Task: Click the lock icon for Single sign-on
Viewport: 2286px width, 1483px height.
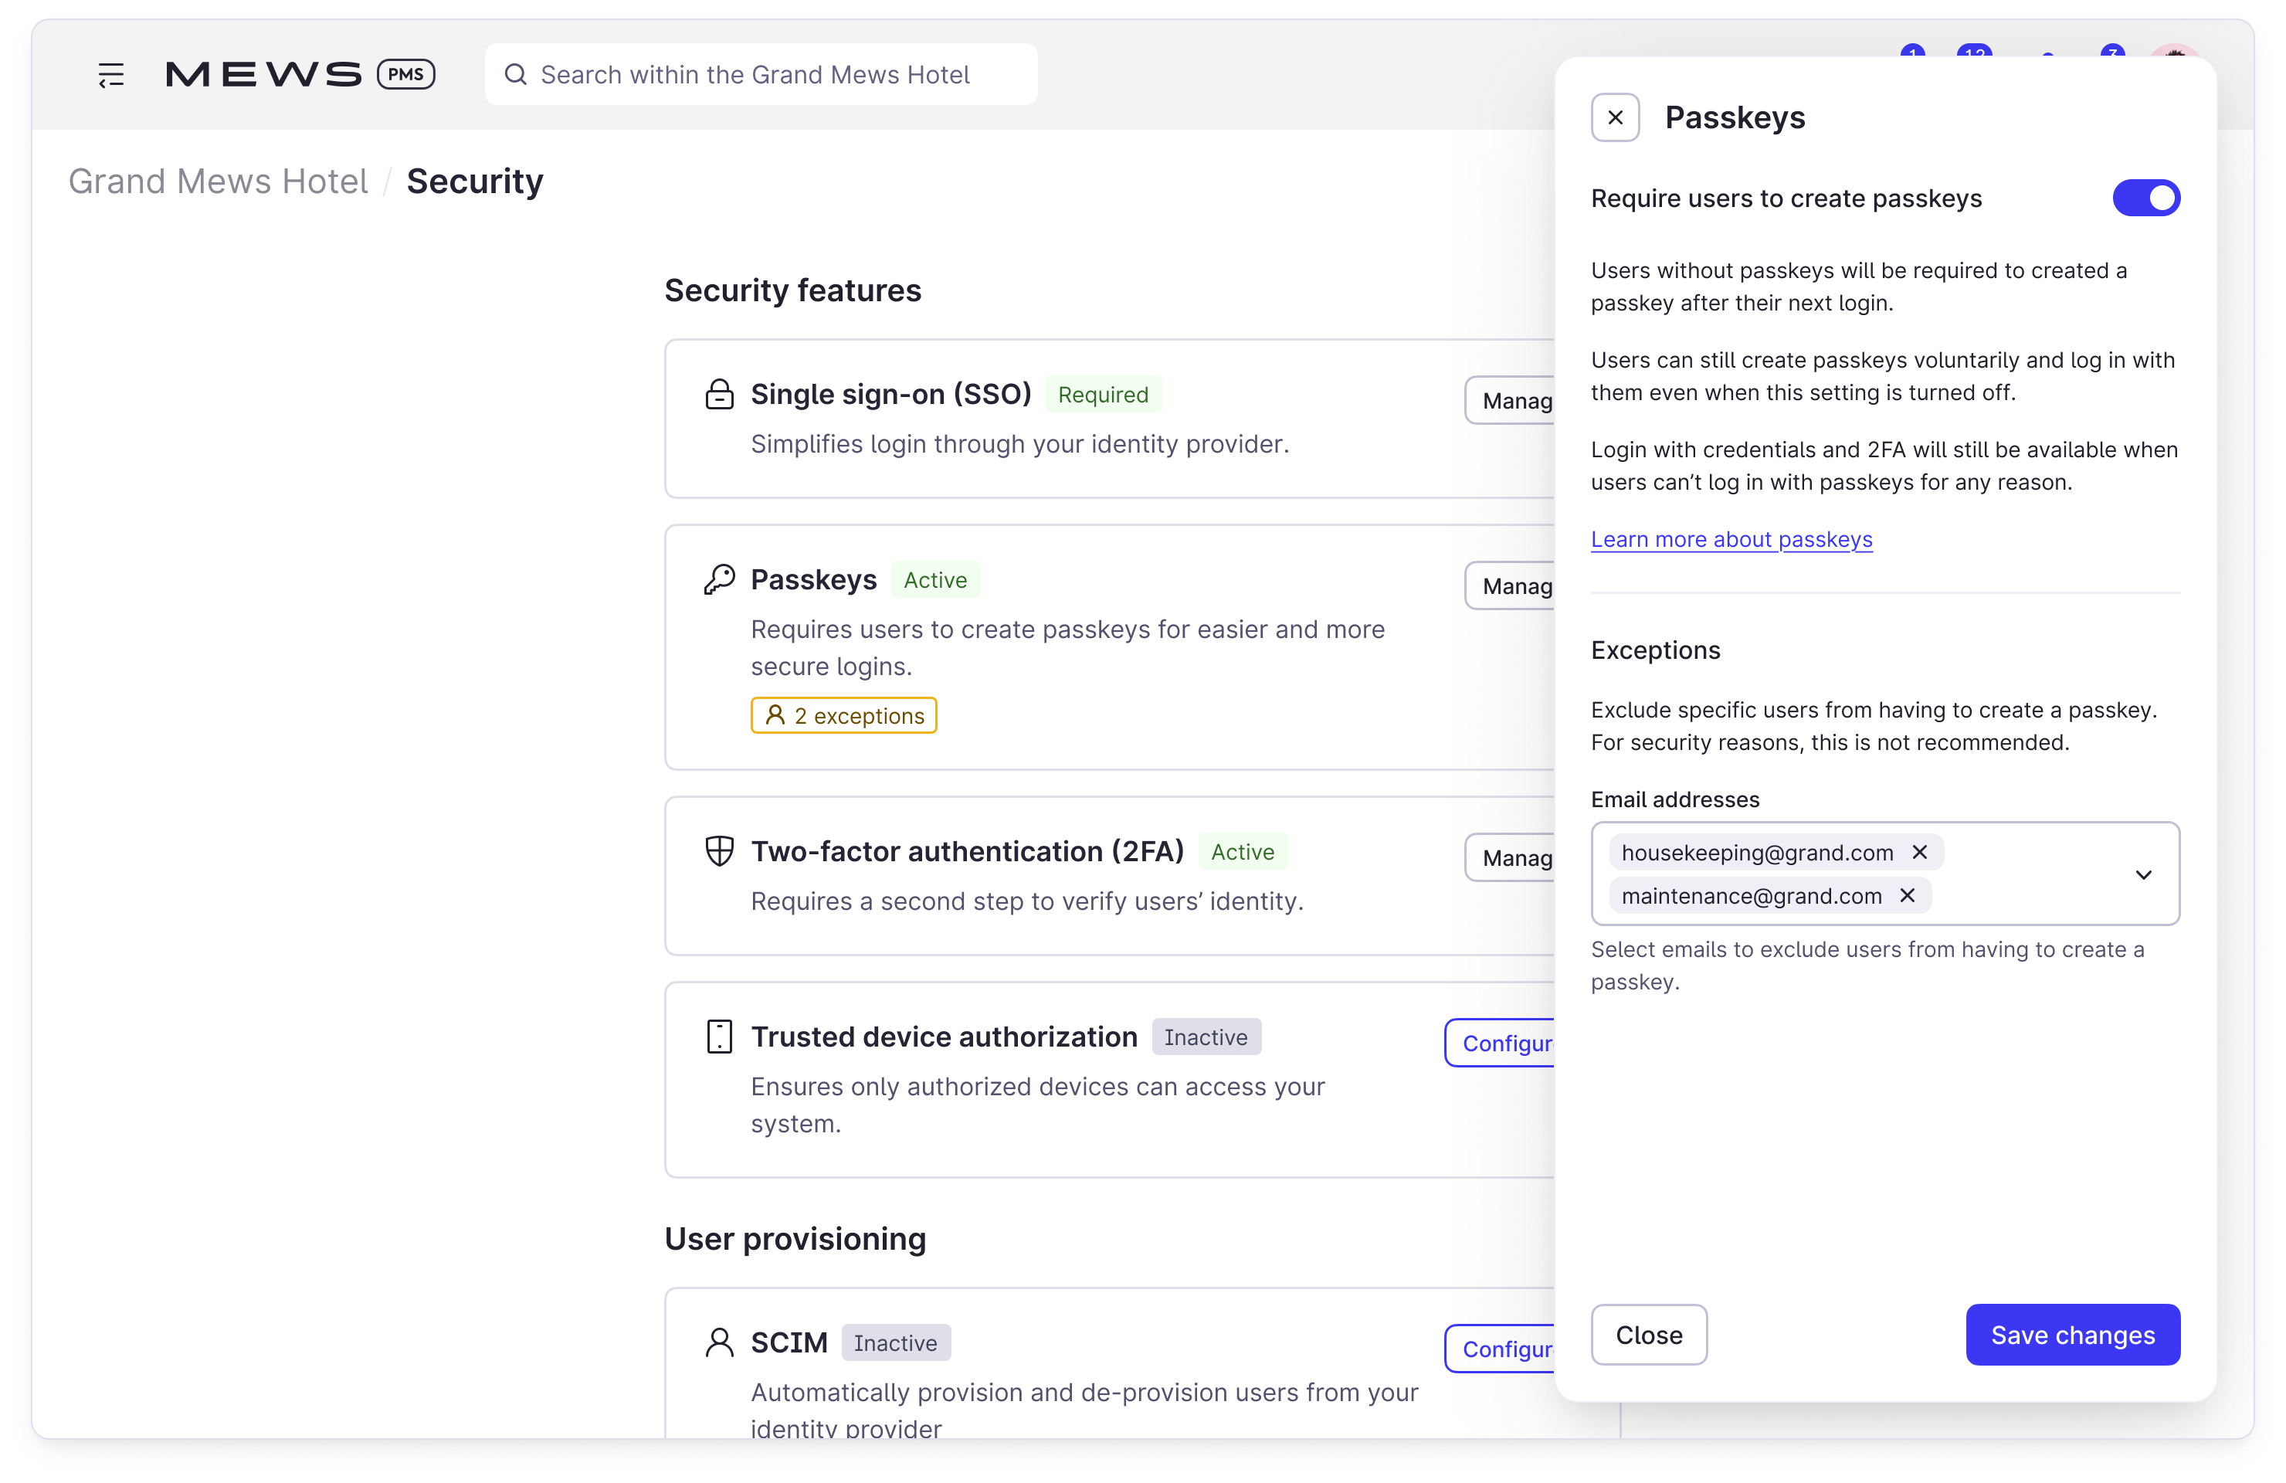Action: (720, 394)
